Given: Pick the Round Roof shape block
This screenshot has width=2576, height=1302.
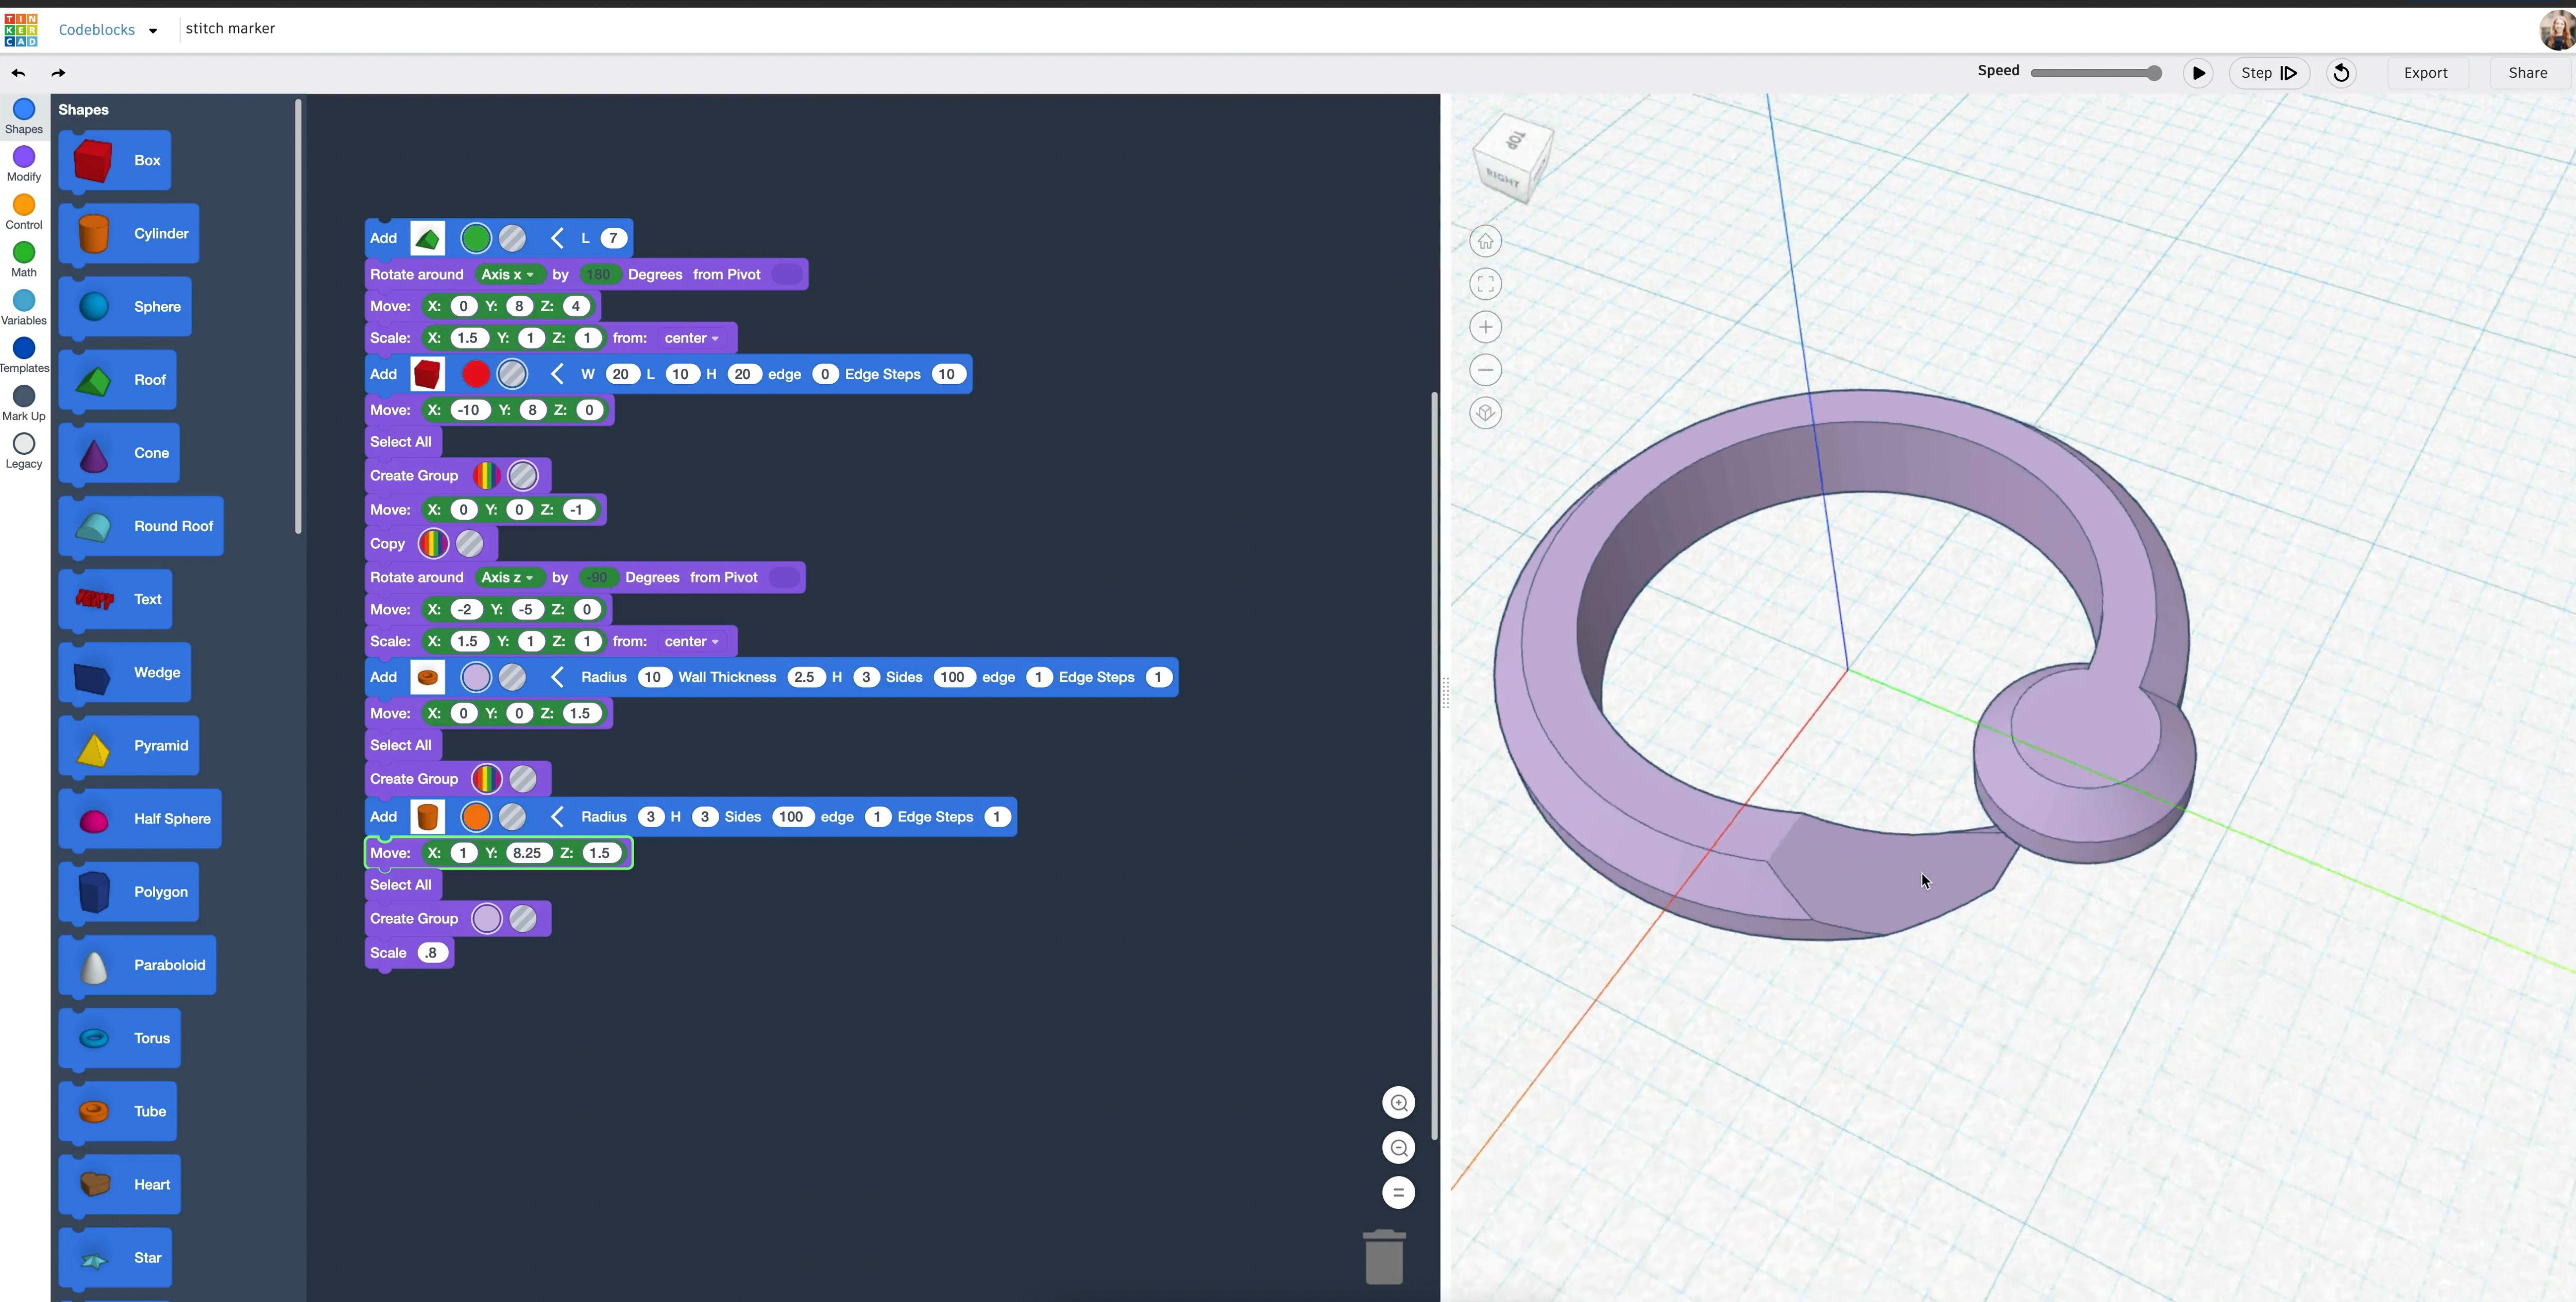Looking at the screenshot, I should coord(141,526).
